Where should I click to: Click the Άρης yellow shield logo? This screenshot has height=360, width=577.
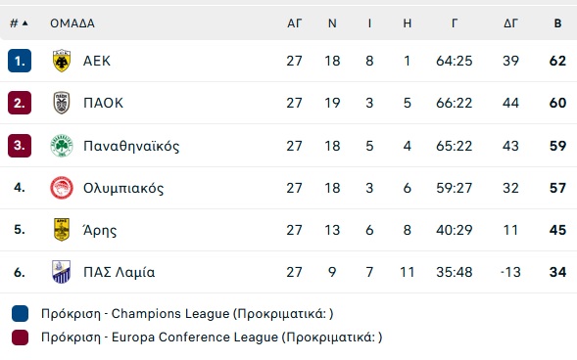tap(62, 230)
